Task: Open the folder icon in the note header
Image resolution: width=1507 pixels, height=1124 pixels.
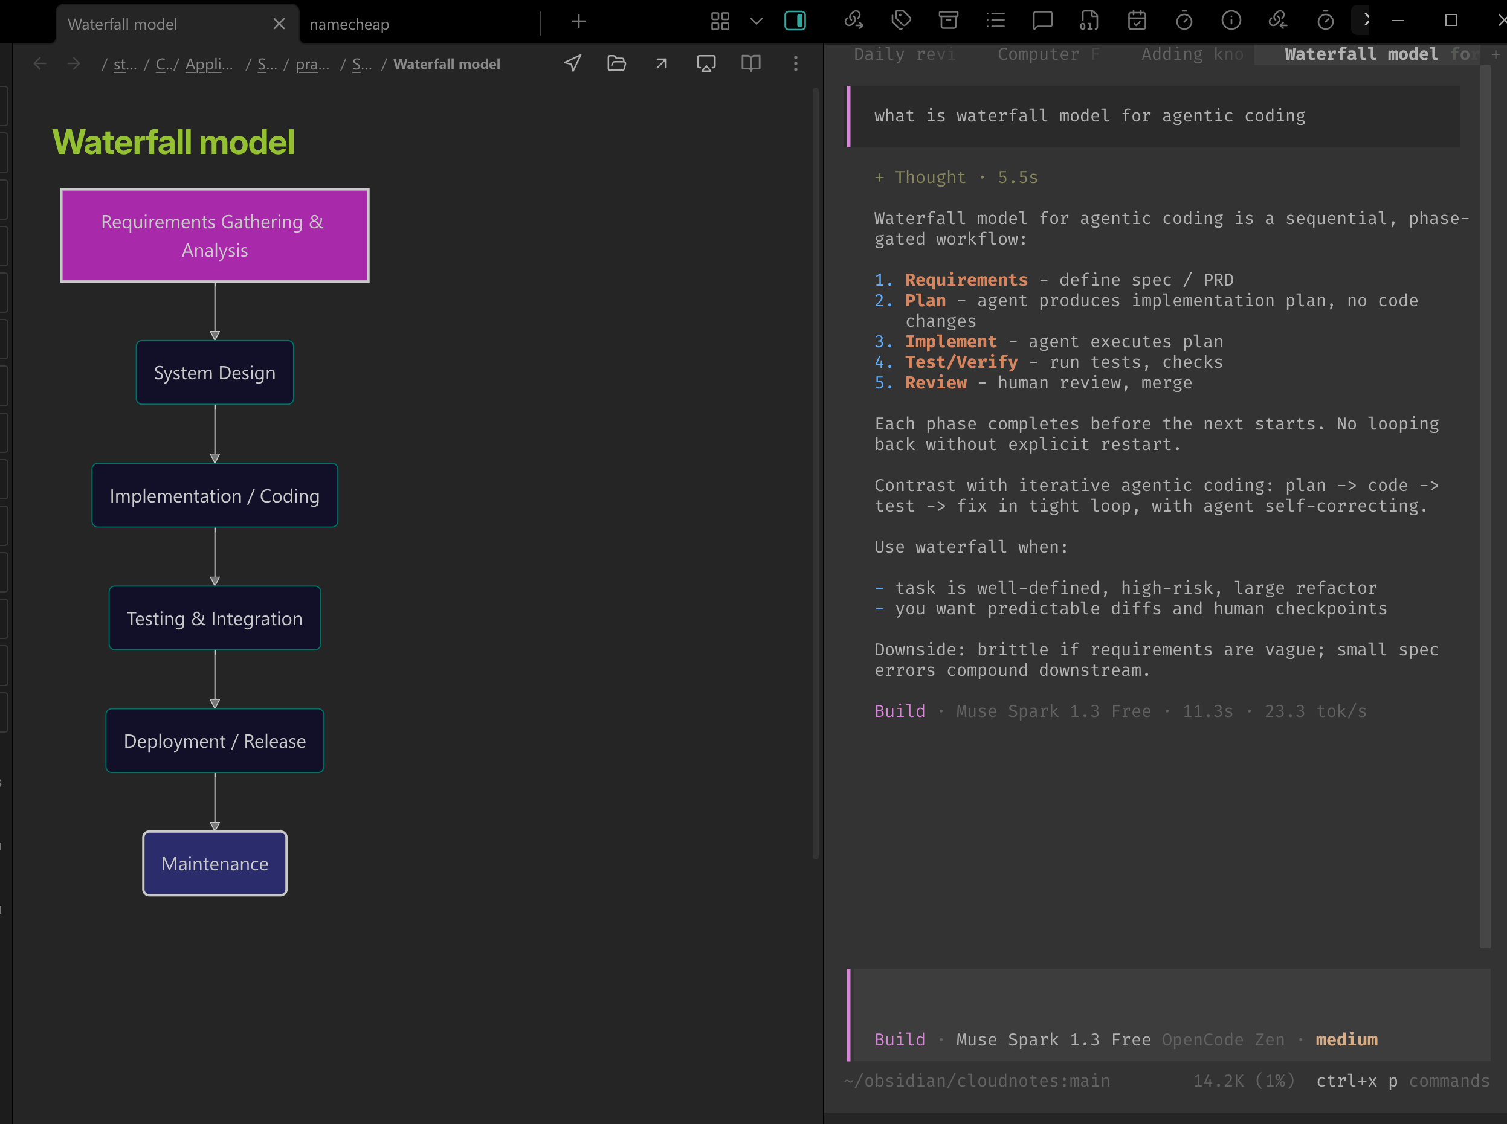Action: [x=616, y=63]
